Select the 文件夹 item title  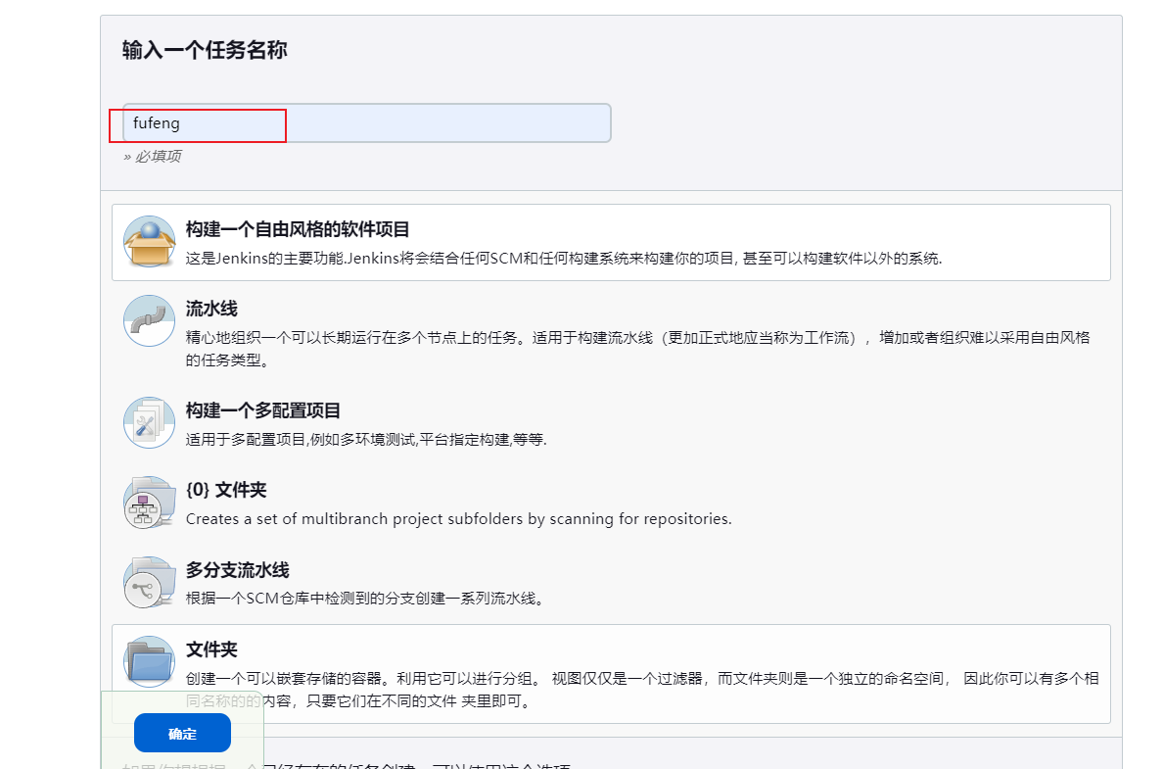[211, 649]
